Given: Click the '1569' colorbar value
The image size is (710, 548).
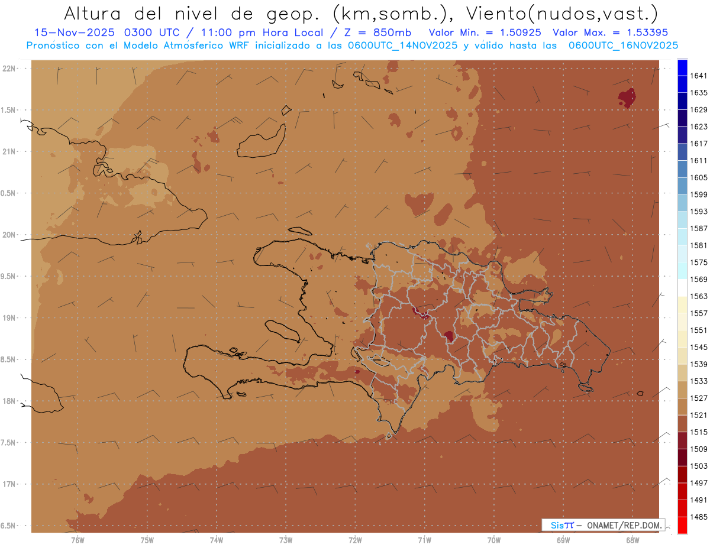Looking at the screenshot, I should click(699, 279).
